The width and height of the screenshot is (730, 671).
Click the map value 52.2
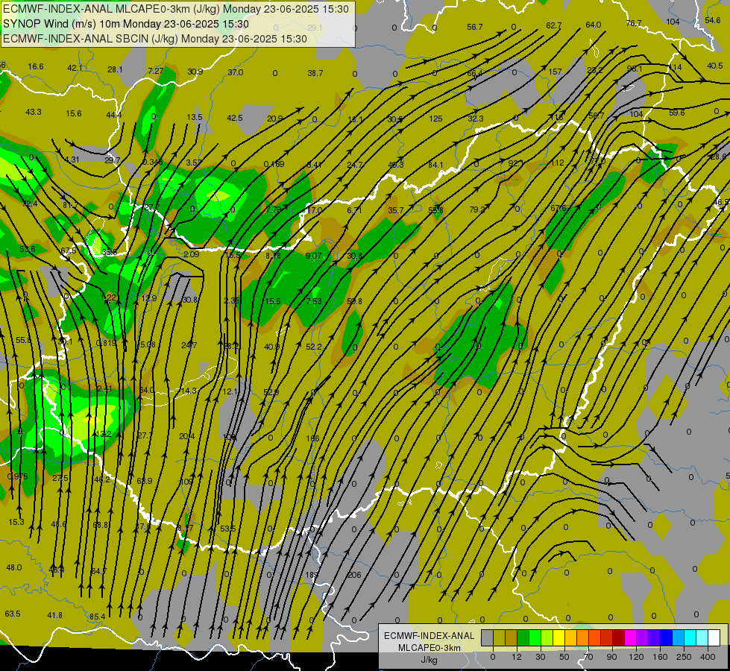click(314, 347)
